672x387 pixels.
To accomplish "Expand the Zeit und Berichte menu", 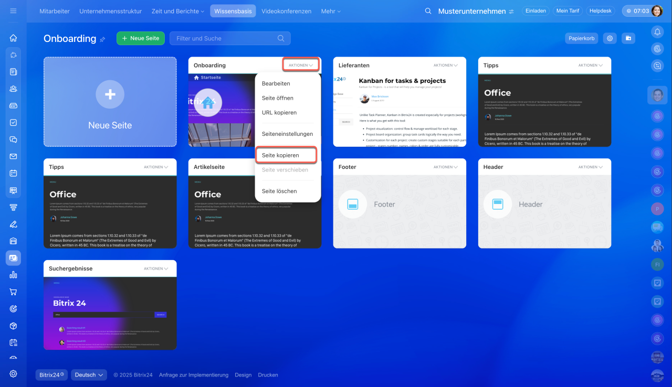I will [x=178, y=11].
